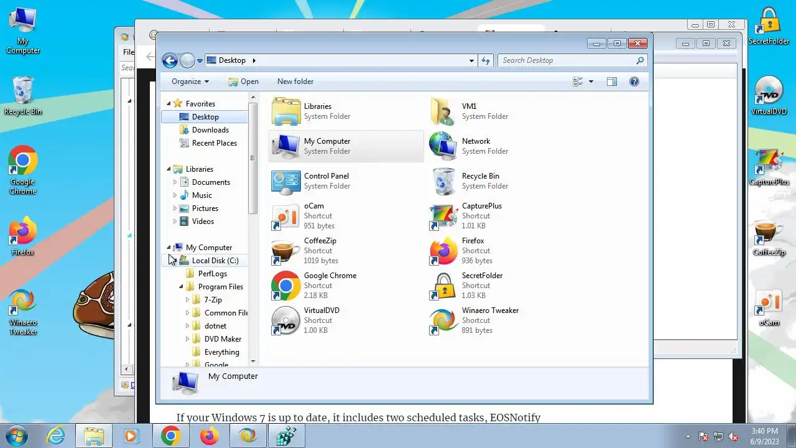Click navigation pane scroll down arrow
The height and width of the screenshot is (448, 796).
click(253, 361)
